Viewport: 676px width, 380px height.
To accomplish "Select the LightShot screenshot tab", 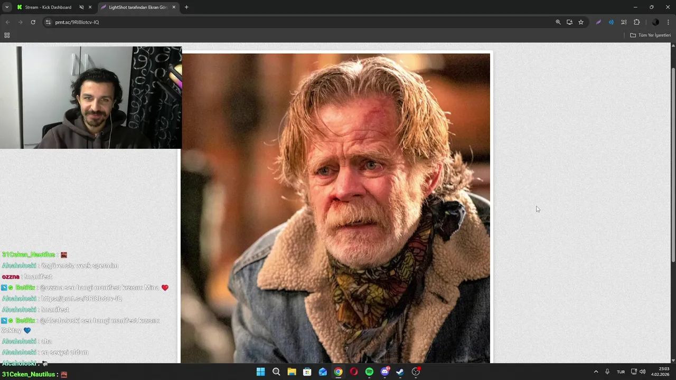I will [138, 7].
